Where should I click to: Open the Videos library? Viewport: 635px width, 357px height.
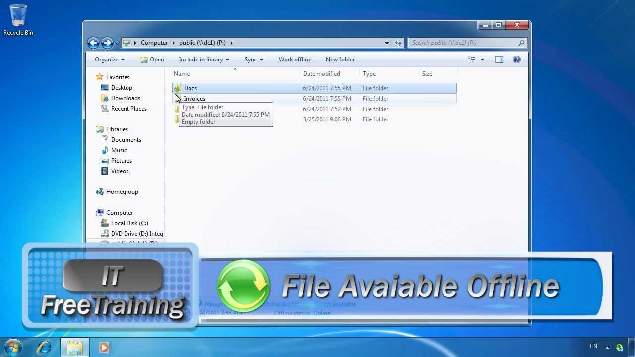pos(120,171)
